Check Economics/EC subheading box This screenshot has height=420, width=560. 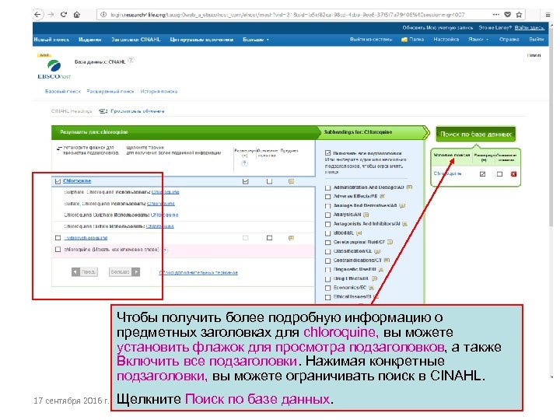(x=328, y=288)
